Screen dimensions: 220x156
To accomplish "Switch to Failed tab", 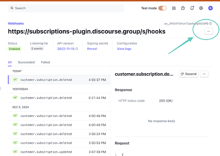I will (x=46, y=62).
